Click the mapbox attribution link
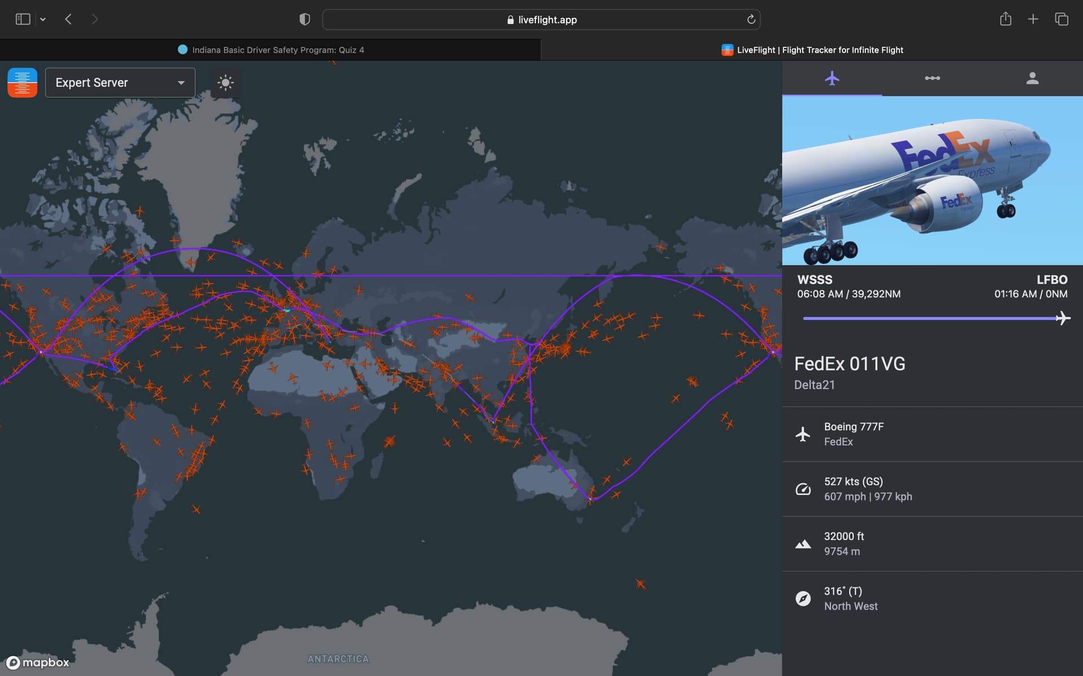Viewport: 1083px width, 676px height. pyautogui.click(x=38, y=662)
